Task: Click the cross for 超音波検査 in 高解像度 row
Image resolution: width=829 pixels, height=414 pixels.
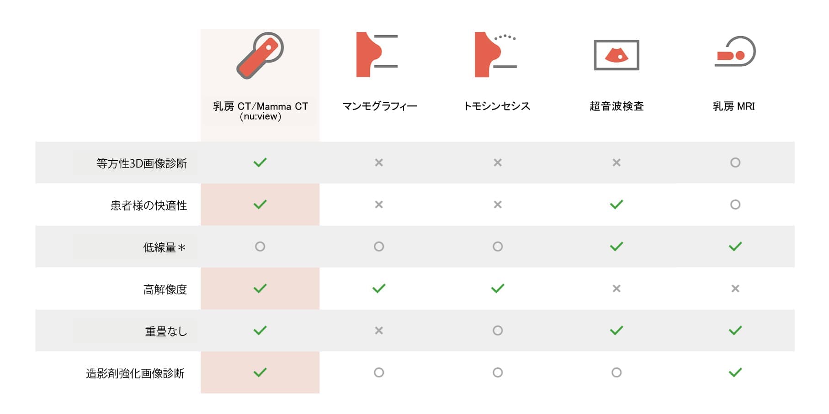Action: (616, 288)
